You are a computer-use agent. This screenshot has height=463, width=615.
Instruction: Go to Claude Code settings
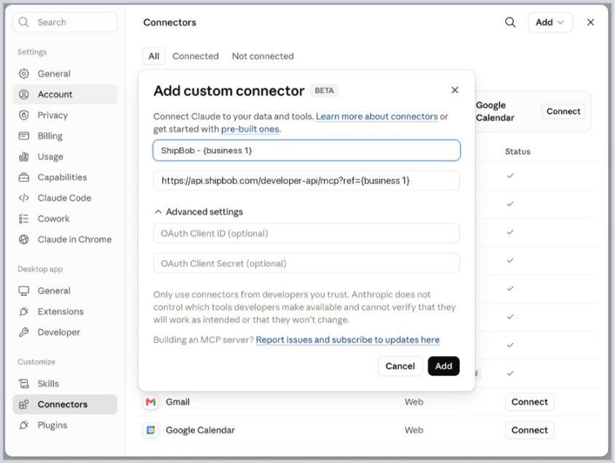(x=65, y=198)
